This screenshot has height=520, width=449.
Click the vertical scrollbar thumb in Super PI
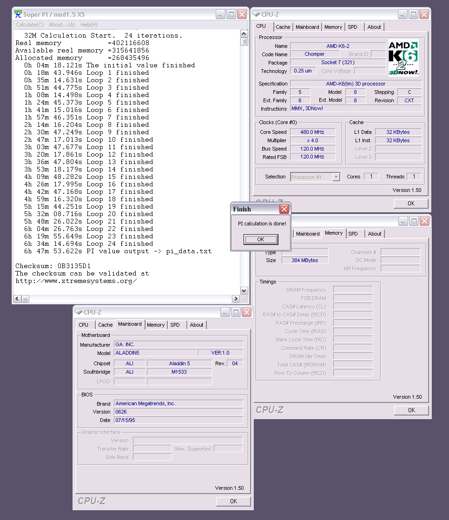(244, 41)
